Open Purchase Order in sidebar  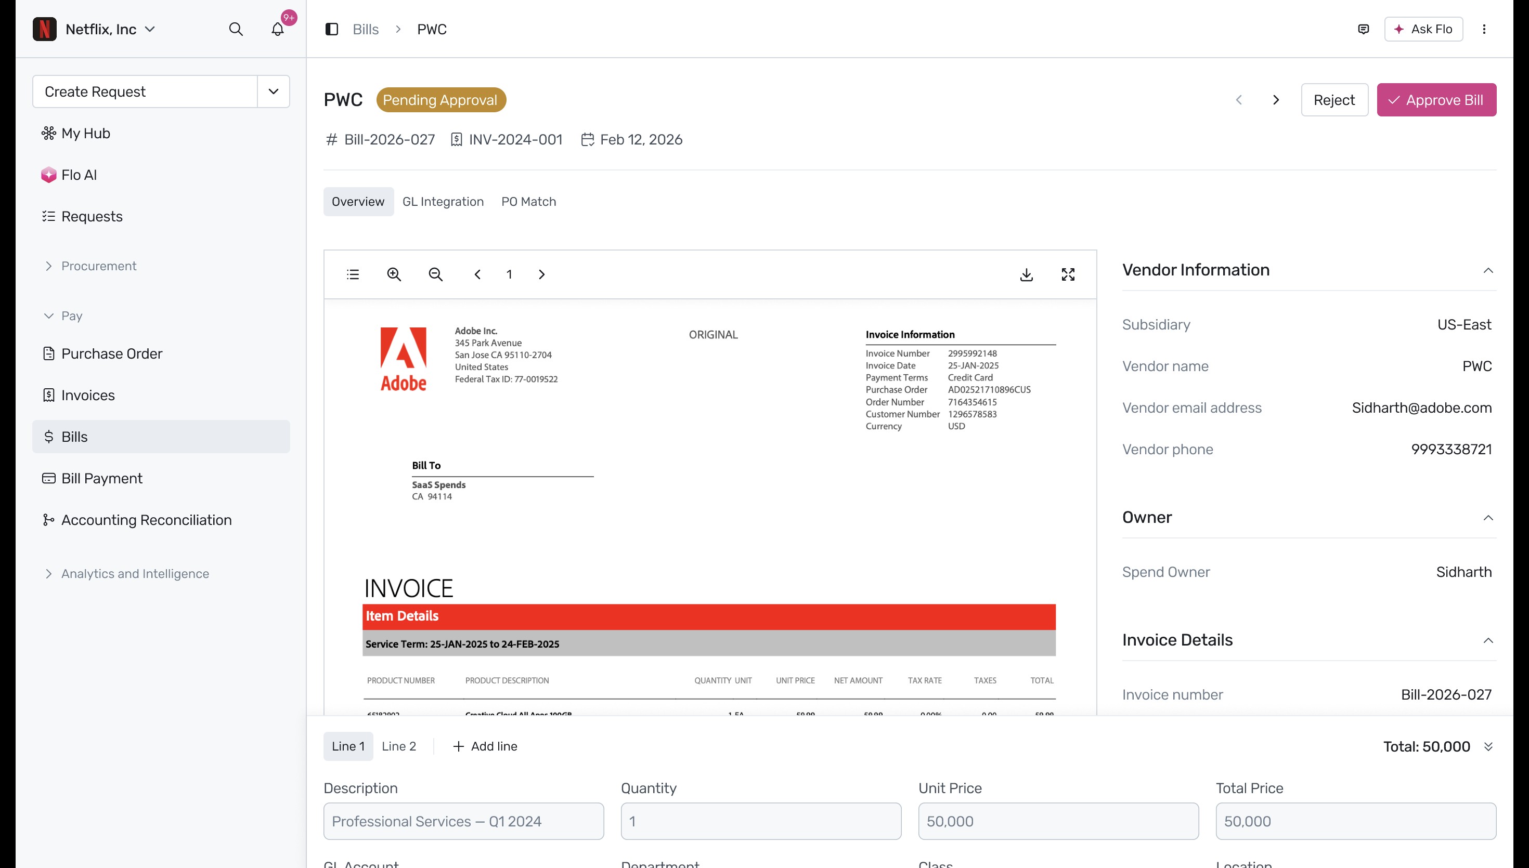coord(161,353)
